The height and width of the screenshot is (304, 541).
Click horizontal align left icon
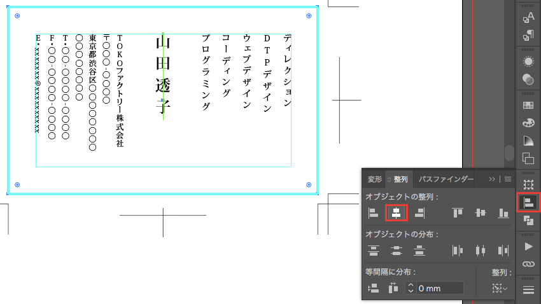(374, 213)
